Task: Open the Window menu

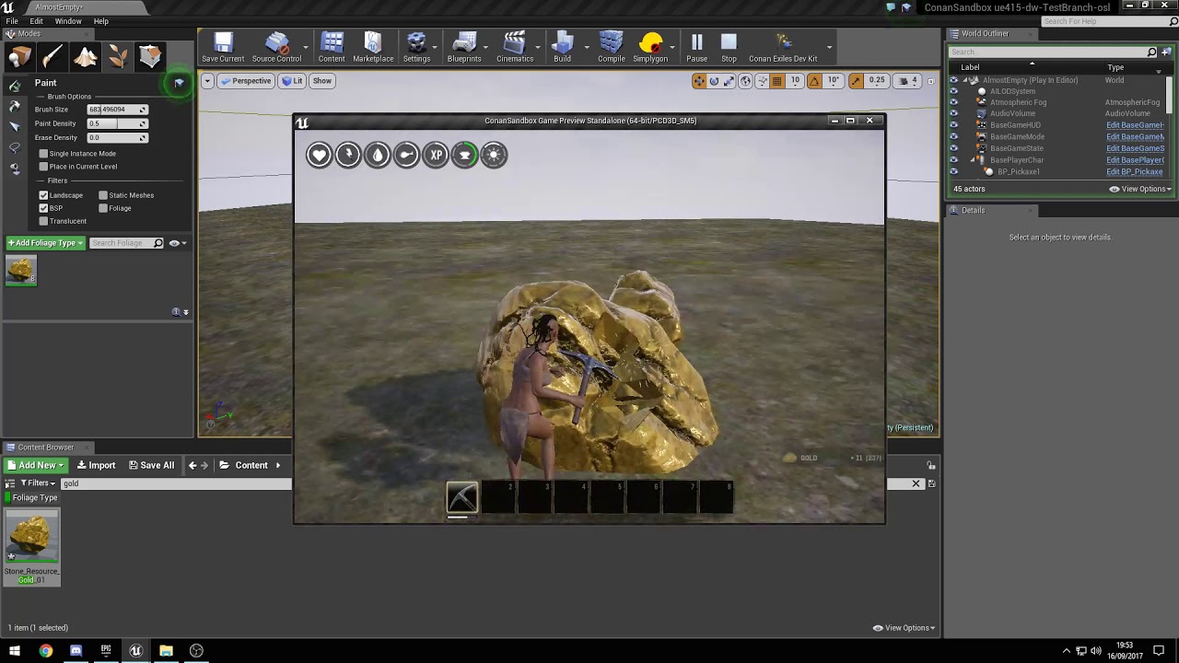Action: pos(68,21)
